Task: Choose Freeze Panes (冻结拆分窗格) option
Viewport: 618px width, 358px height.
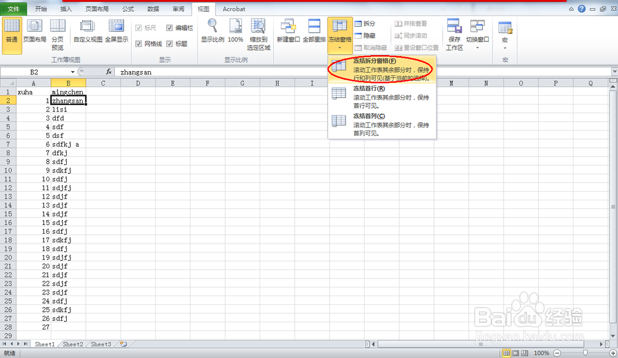Action: (382, 69)
